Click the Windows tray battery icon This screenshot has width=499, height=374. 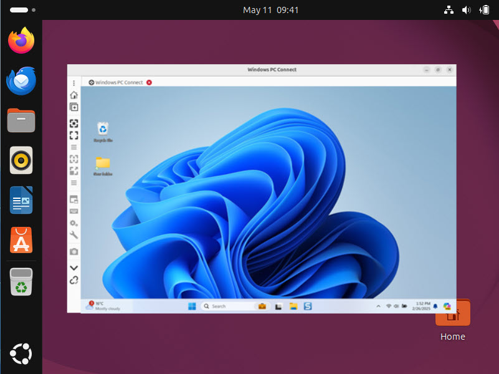click(x=404, y=306)
